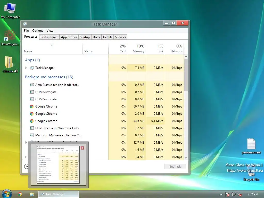
Task: Switch to the Users tab
Action: click(x=96, y=37)
